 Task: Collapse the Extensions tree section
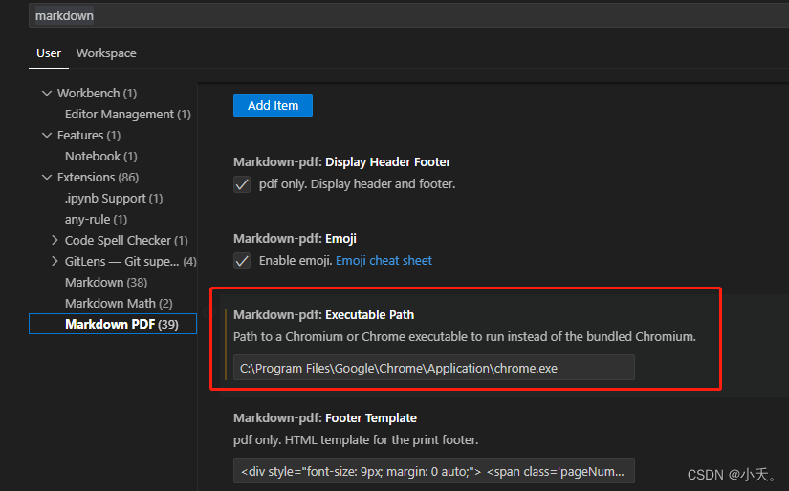click(47, 177)
